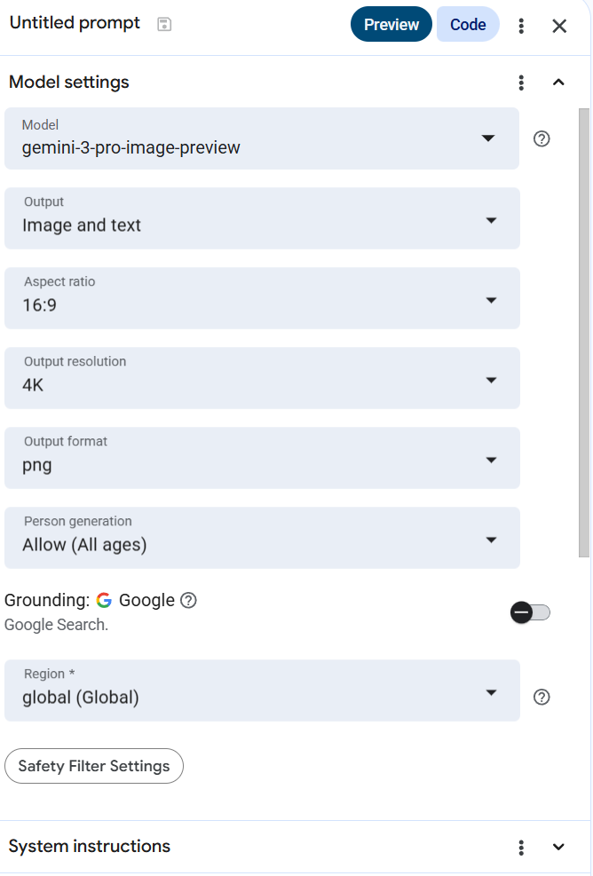The height and width of the screenshot is (876, 593).
Task: Click the help icon next to Region
Action: [x=542, y=697]
